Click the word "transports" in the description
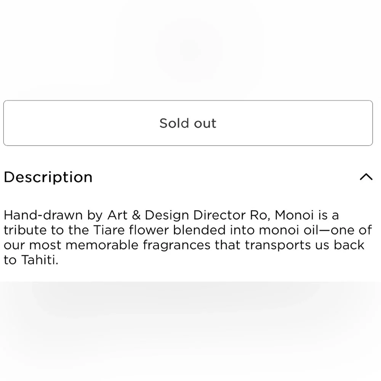Image resolution: width=381 pixels, height=381 pixels. [x=277, y=245]
